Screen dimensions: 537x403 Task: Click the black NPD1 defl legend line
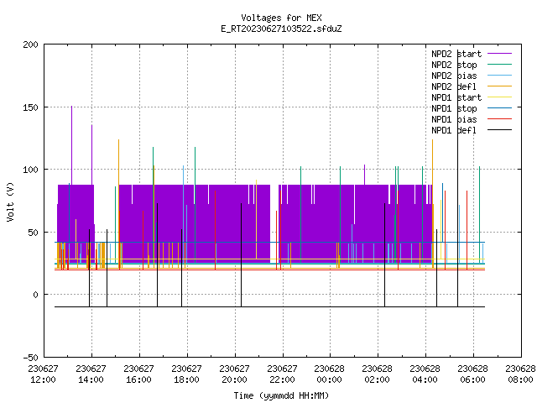coord(500,130)
